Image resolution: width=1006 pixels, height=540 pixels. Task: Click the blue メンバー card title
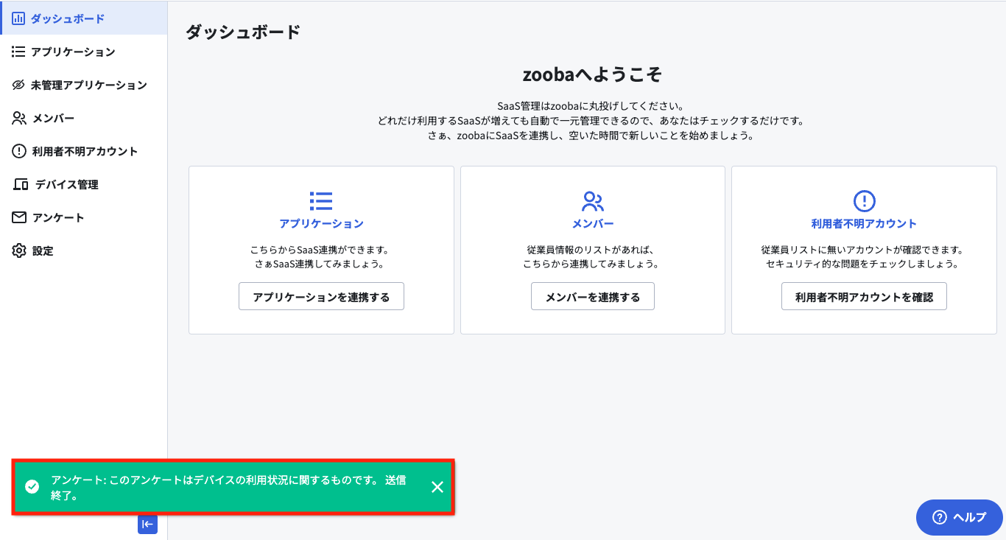click(593, 223)
